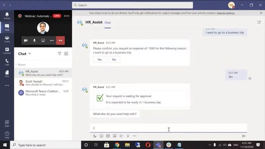Click the message compose box
This screenshot has height=149, width=265.
coord(169,128)
